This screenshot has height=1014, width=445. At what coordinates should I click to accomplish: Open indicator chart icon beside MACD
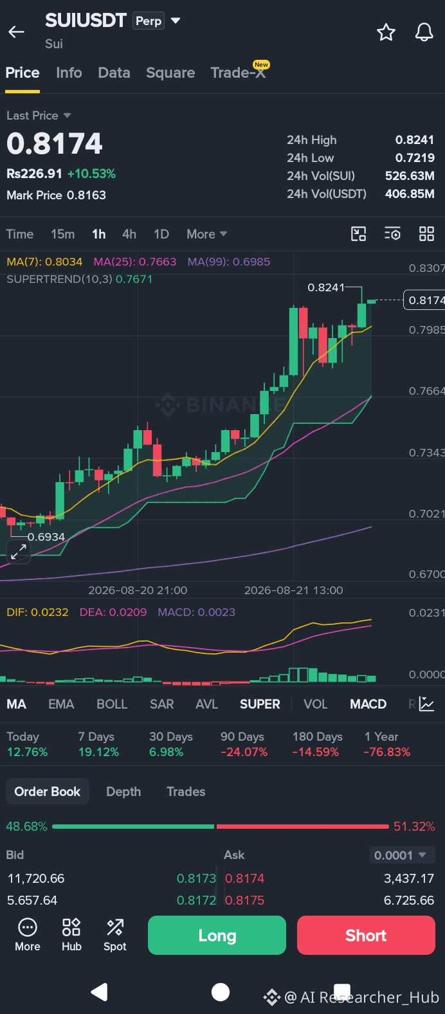tap(427, 704)
